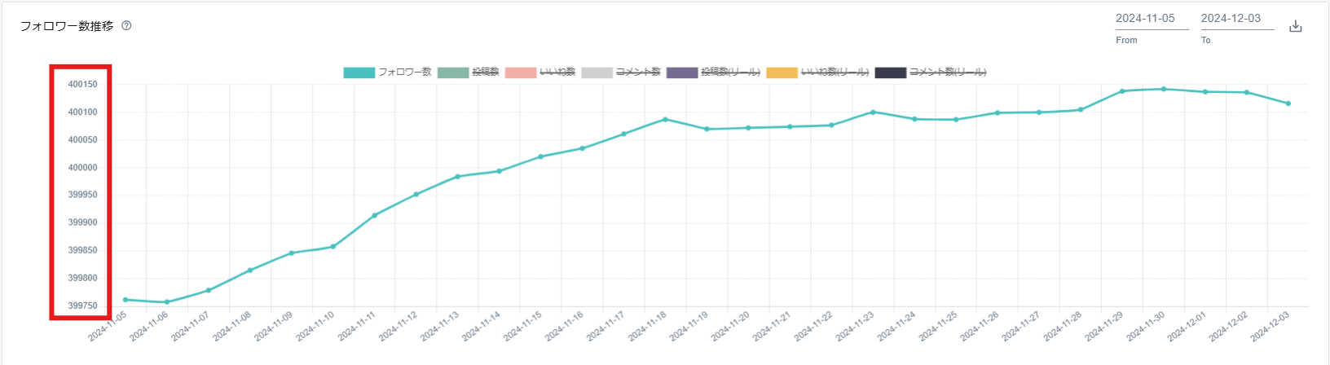The image size is (1330, 365).
Task: Select the first data point at 2024-11-05
Action: pos(126,300)
